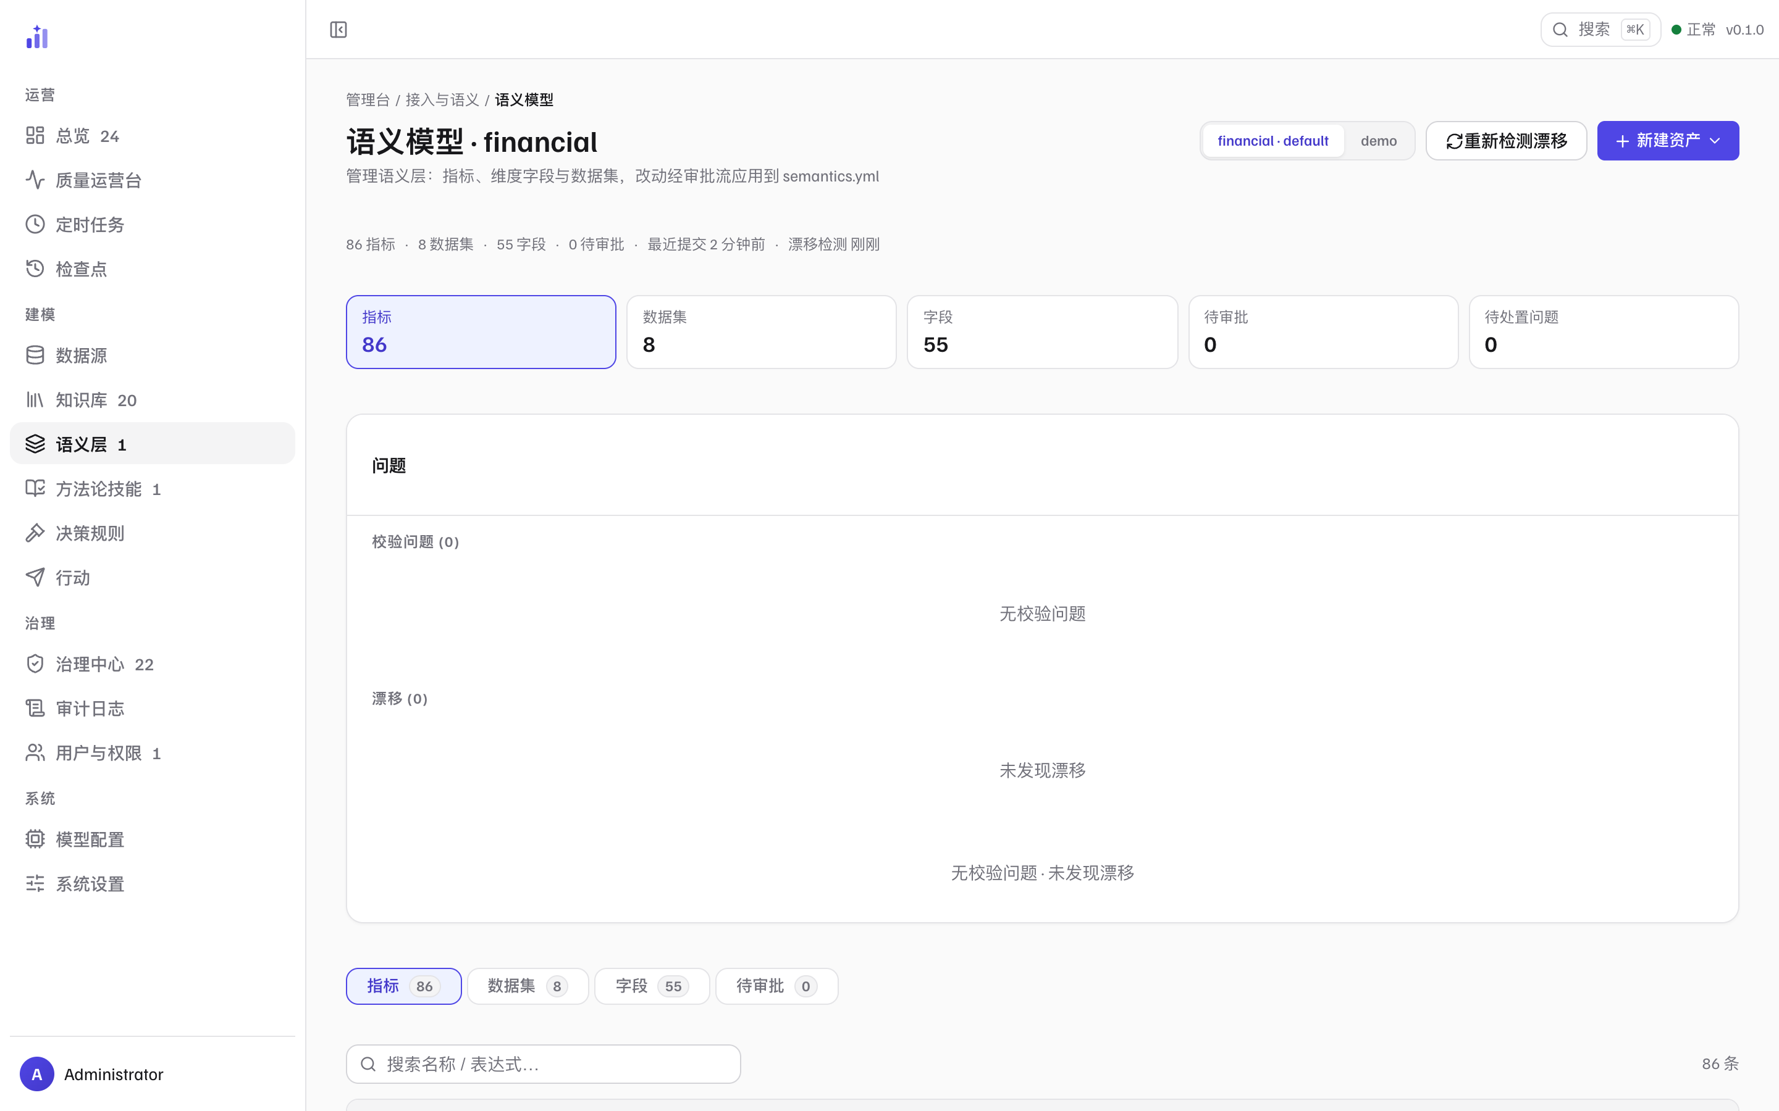Click the 数据集 8 summary card

pos(762,332)
